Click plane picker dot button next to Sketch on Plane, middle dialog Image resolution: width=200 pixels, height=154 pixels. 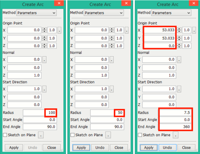coord(108,135)
